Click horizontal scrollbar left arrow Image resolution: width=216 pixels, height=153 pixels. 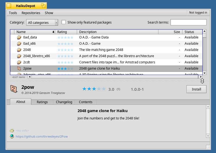[x=30, y=77]
